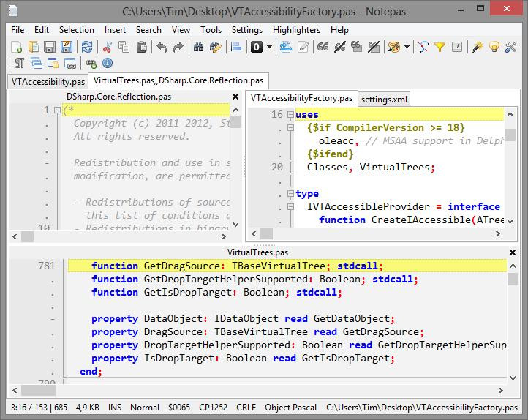Click the Redo arrow icon
The image size is (528, 420).
point(178,47)
